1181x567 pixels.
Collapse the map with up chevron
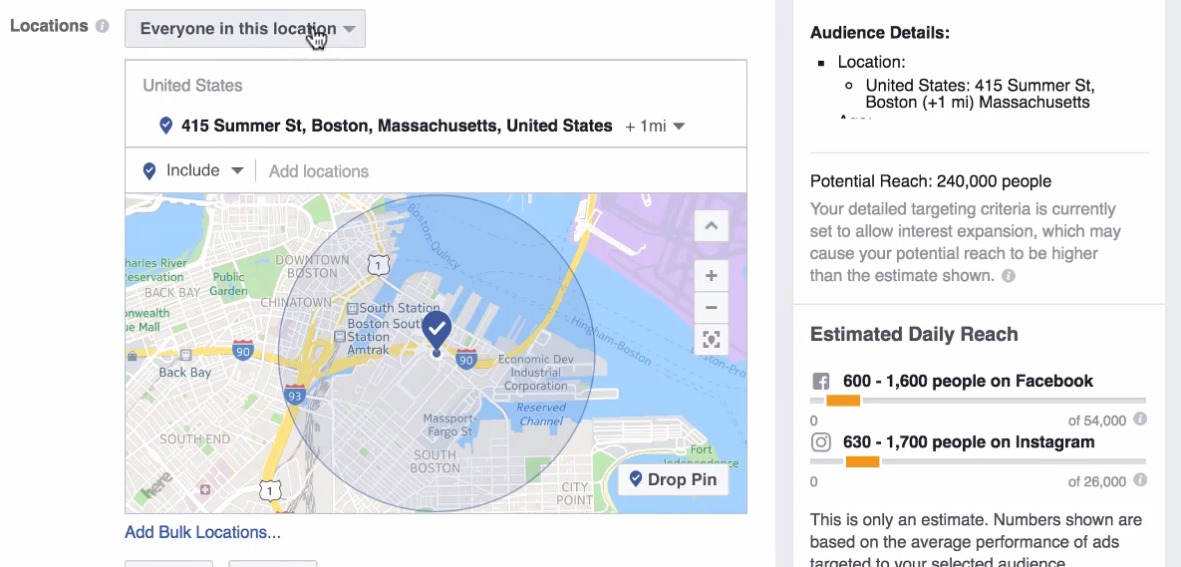[x=711, y=225]
